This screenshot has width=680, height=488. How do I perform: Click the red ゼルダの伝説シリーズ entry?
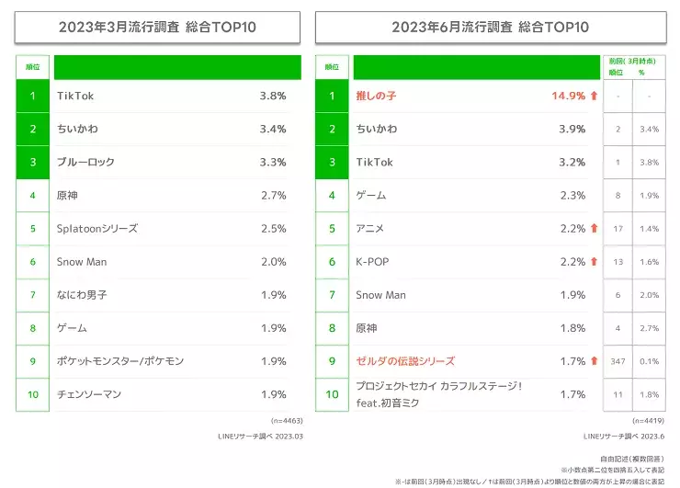coord(405,361)
